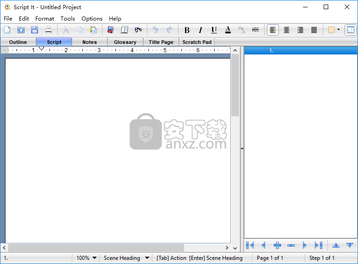Open the spell check book icon

coord(111,30)
